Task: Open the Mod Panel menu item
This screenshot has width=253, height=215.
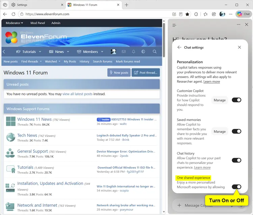Action: 37,23
